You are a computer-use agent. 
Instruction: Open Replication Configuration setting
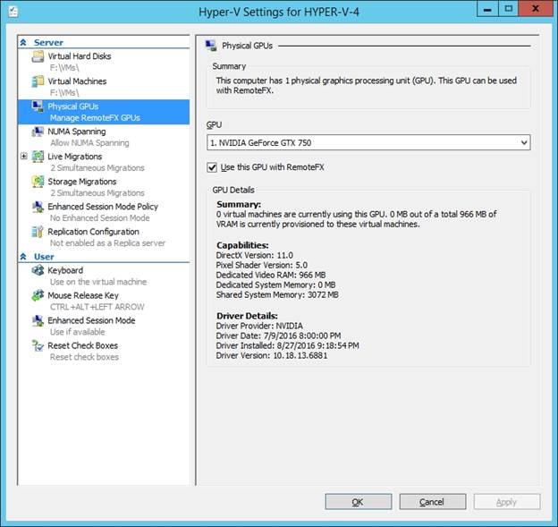coord(93,232)
